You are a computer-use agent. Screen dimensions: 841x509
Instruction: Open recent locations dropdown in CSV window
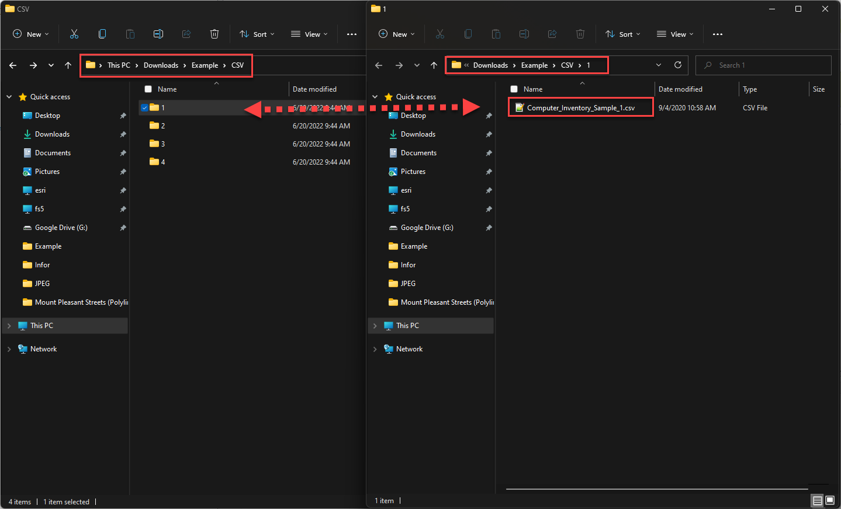tap(51, 65)
